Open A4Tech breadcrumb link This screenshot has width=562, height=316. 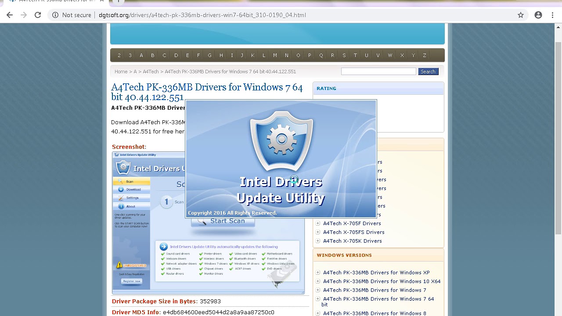[151, 72]
